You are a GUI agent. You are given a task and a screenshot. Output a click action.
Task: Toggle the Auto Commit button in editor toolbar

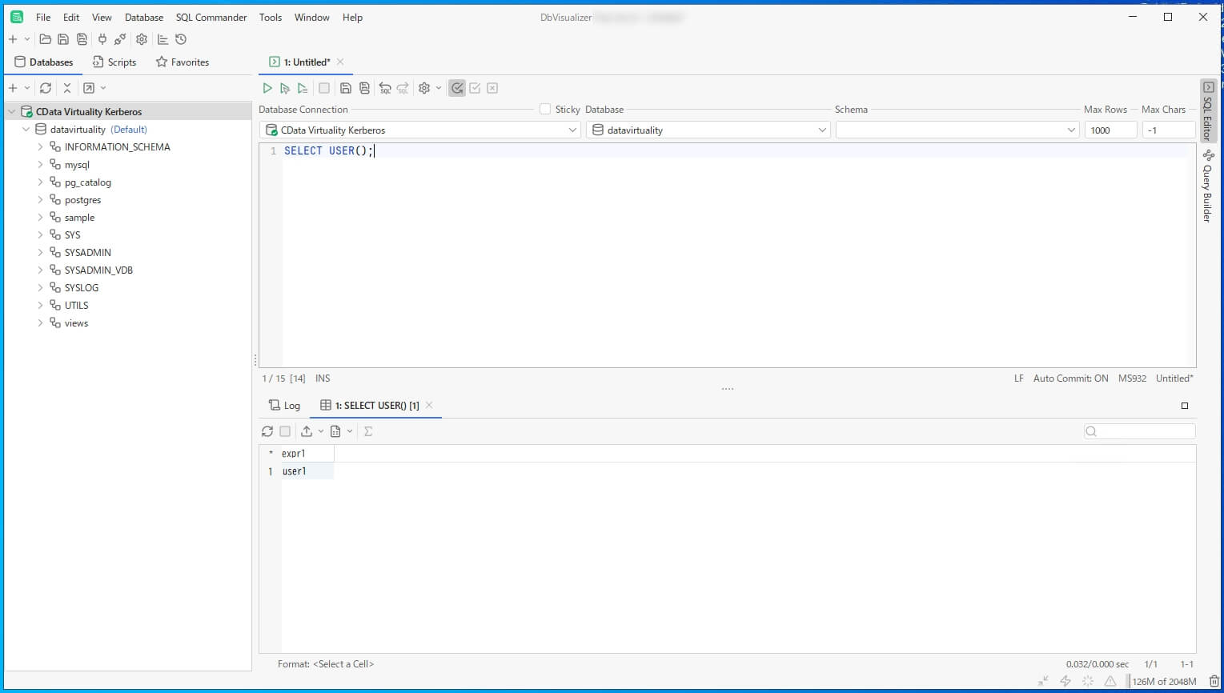click(457, 88)
